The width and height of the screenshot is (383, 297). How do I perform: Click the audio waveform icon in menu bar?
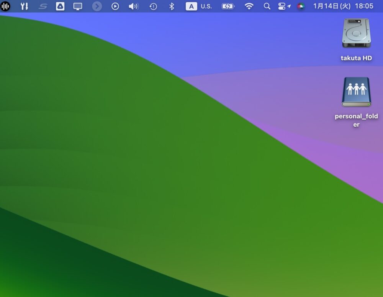[x=5, y=6]
